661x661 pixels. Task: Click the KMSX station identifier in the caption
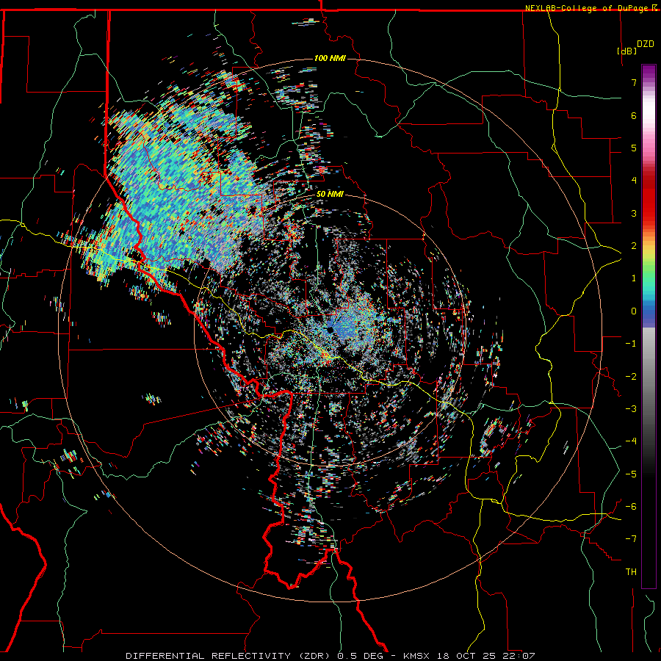coord(416,656)
